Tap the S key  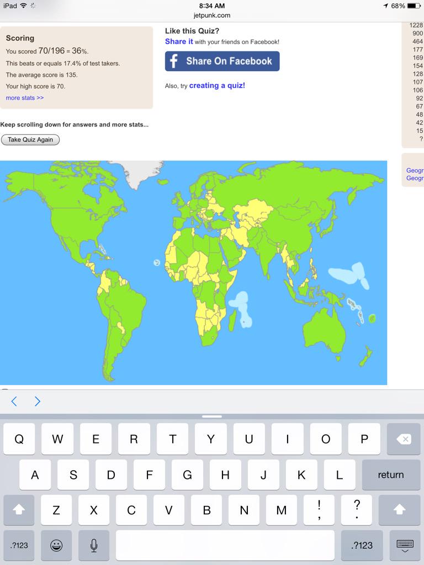[73, 475]
